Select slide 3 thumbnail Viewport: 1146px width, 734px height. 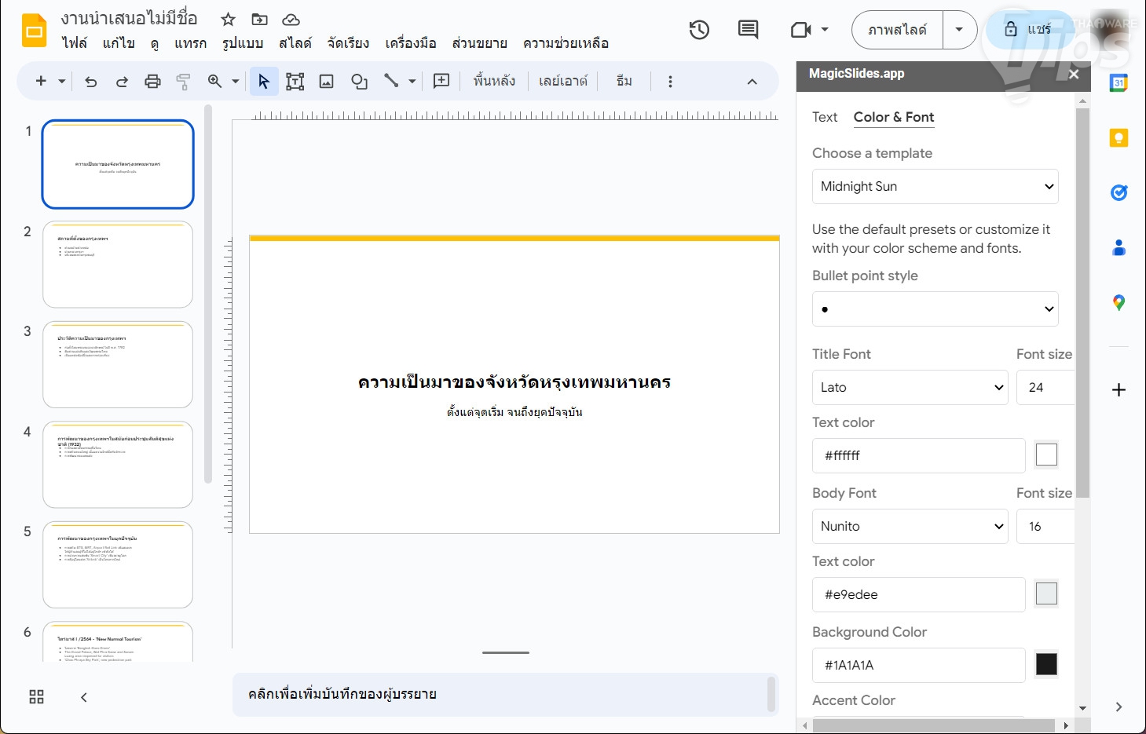point(118,364)
